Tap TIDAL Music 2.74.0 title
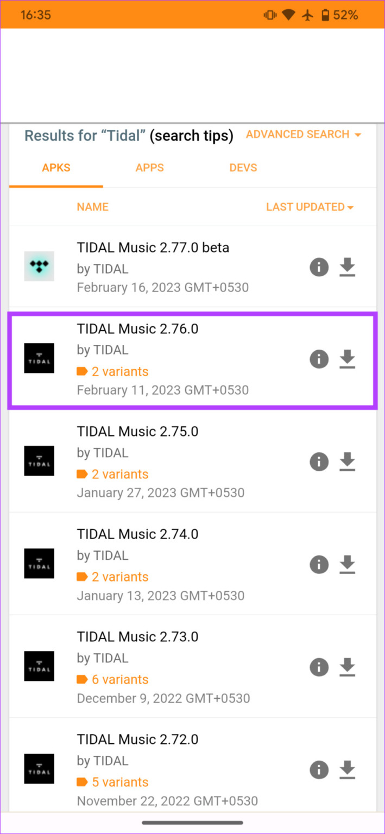Viewport: 385px width, 834px height. pyautogui.click(x=137, y=534)
